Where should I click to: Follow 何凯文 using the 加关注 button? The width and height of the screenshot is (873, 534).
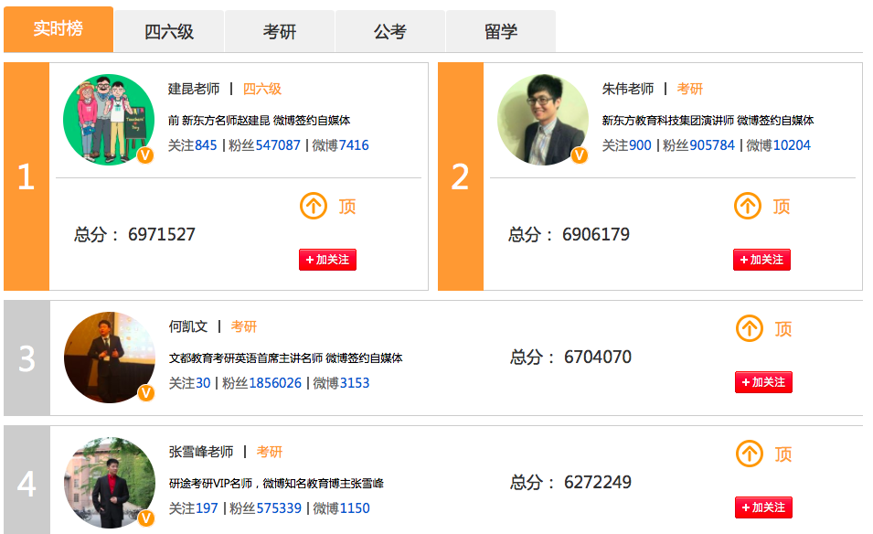point(763,382)
